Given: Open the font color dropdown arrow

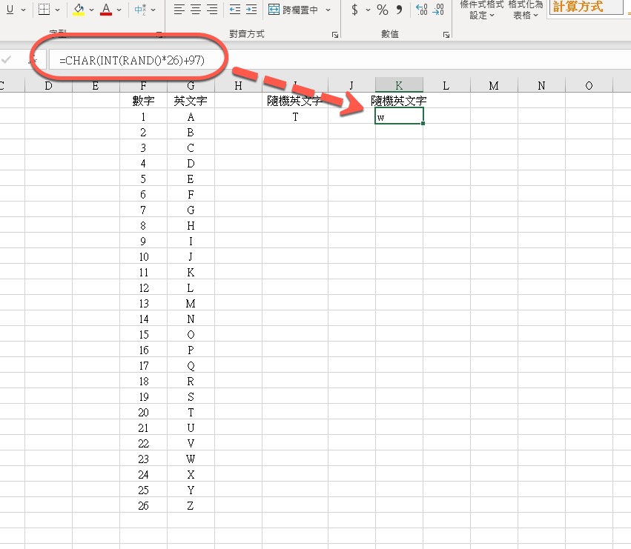Looking at the screenshot, I should [x=119, y=10].
